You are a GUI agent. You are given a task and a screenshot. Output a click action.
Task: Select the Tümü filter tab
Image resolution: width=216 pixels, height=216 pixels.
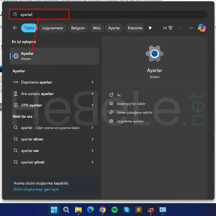pyautogui.click(x=29, y=28)
